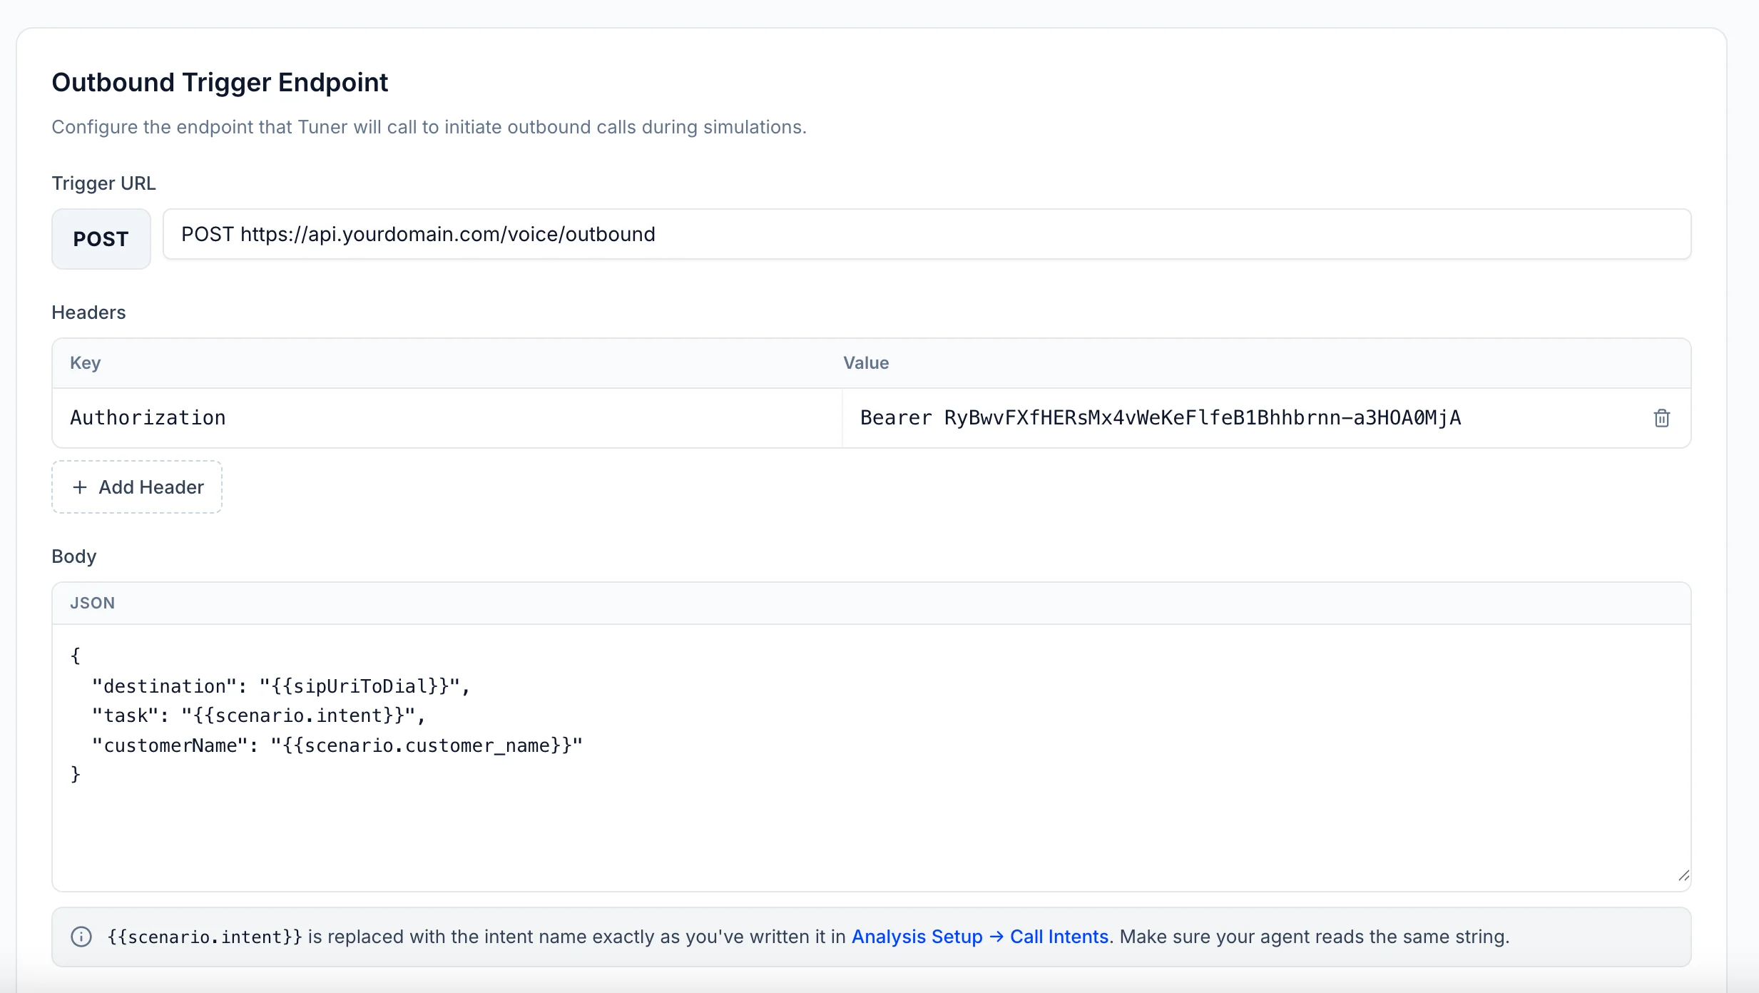Click the "task" line with scenario.intent
The height and width of the screenshot is (993, 1759).
click(258, 716)
